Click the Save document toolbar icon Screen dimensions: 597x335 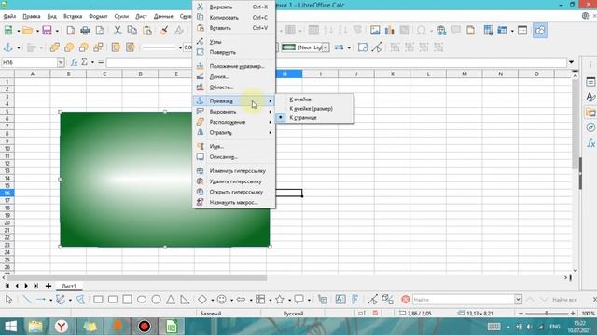(47, 31)
